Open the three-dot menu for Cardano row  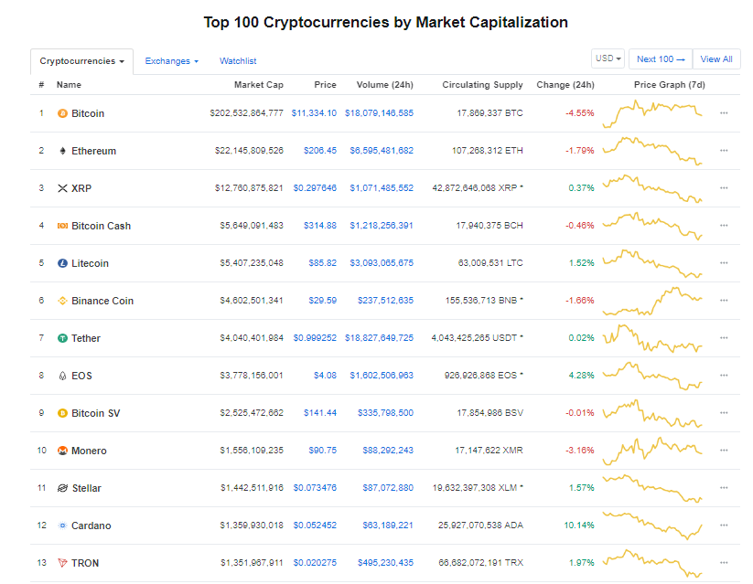point(724,525)
